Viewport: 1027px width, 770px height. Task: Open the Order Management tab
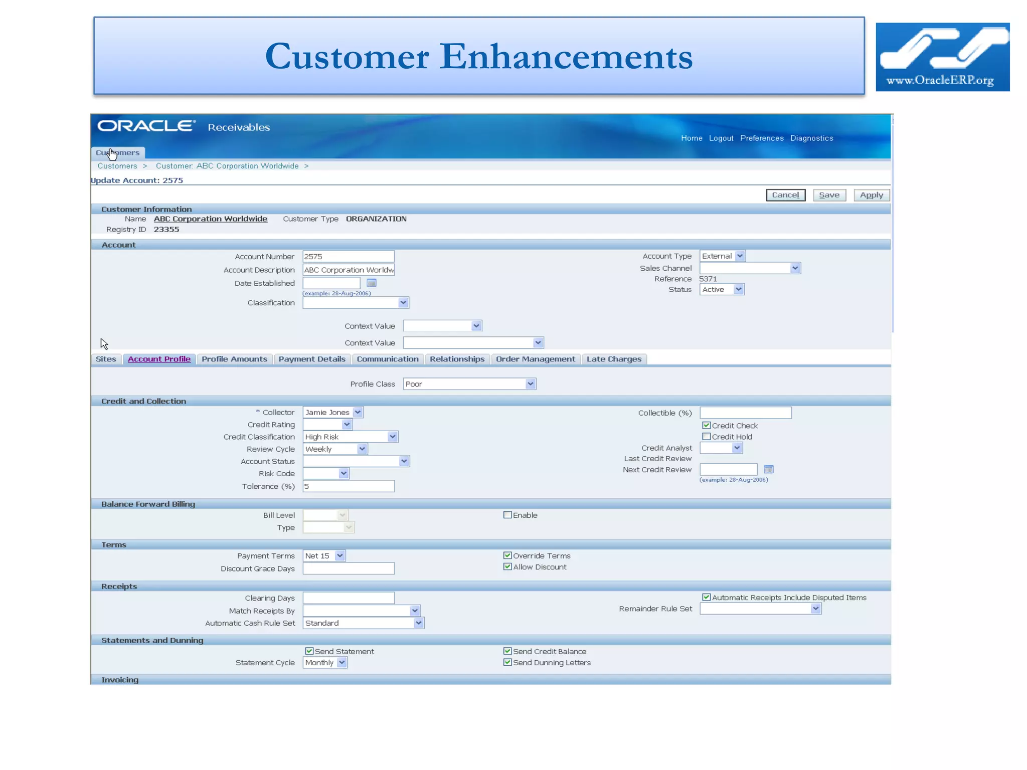(x=536, y=359)
